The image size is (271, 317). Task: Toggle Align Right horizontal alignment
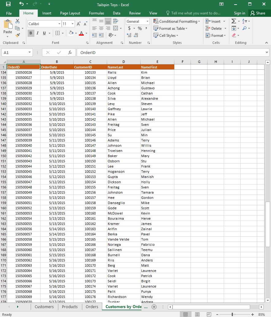click(108, 28)
